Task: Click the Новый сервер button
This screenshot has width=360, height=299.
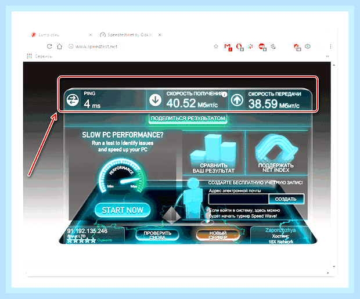Action: point(218,235)
